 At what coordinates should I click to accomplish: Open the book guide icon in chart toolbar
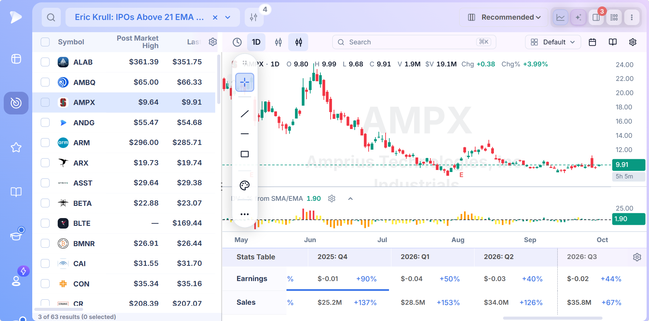click(x=613, y=42)
